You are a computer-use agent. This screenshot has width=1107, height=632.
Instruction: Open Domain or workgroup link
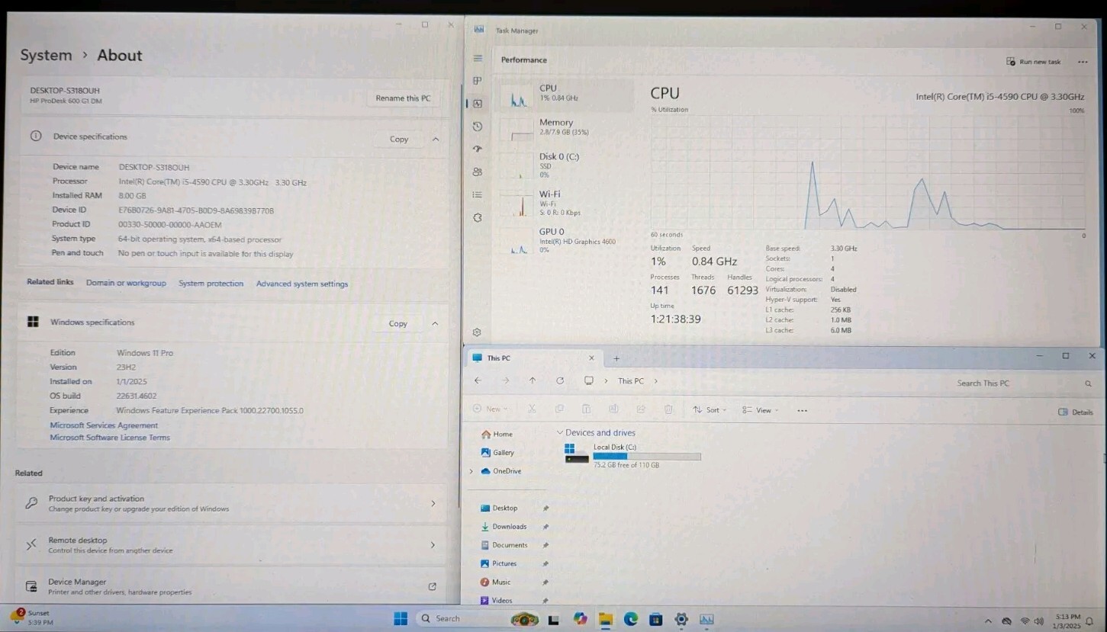coord(126,283)
